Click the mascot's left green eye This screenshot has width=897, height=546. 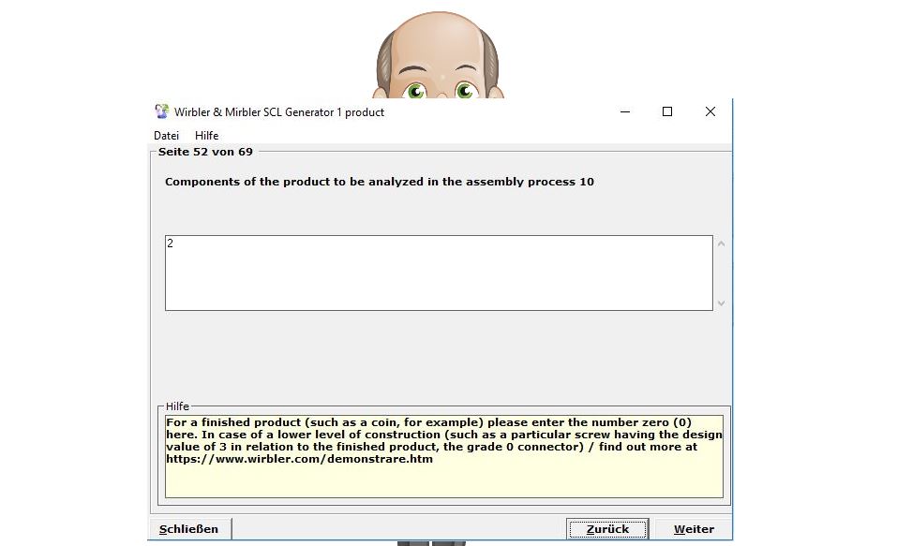[416, 91]
